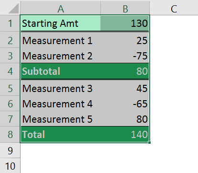
Task: Click the Subtotal label cell
Action: [61, 71]
